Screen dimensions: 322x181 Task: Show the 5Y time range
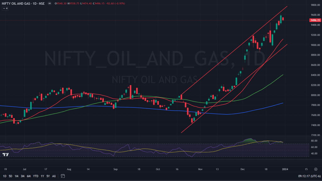tap(48, 176)
